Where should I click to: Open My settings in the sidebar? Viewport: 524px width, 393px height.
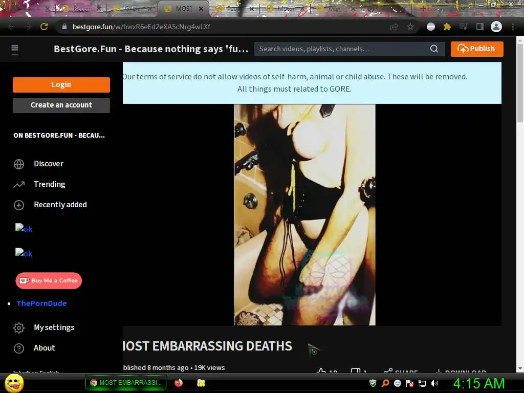[x=54, y=327]
